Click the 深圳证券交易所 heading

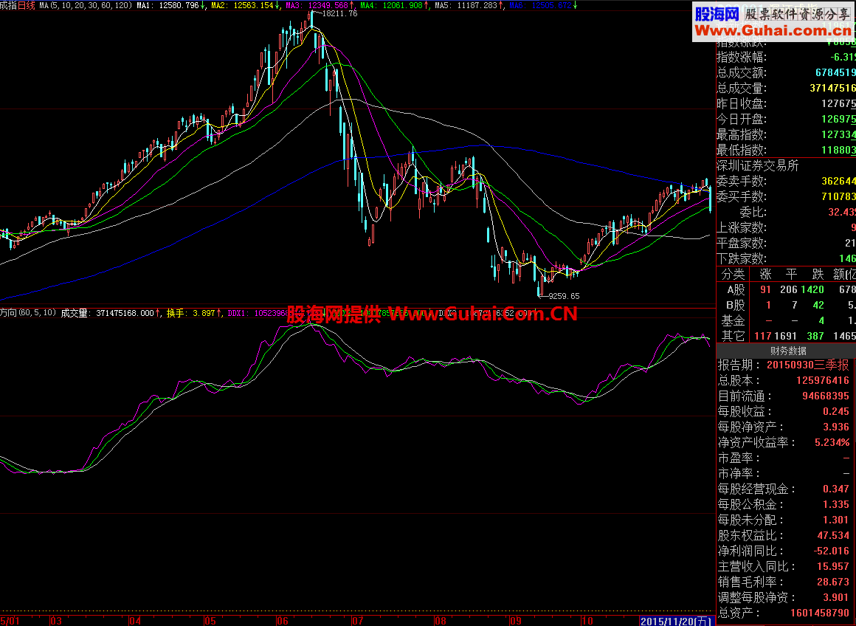click(758, 165)
